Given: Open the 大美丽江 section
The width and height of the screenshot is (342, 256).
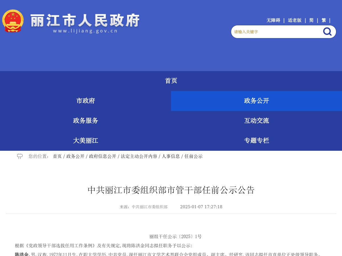Looking at the screenshot, I should click(85, 141).
